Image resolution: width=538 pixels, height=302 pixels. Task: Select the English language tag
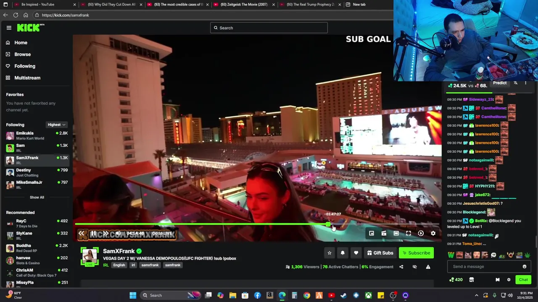119,265
